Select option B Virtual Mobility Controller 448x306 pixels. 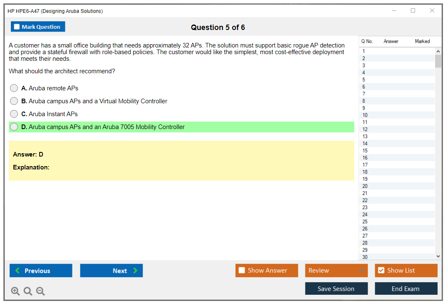coord(14,101)
